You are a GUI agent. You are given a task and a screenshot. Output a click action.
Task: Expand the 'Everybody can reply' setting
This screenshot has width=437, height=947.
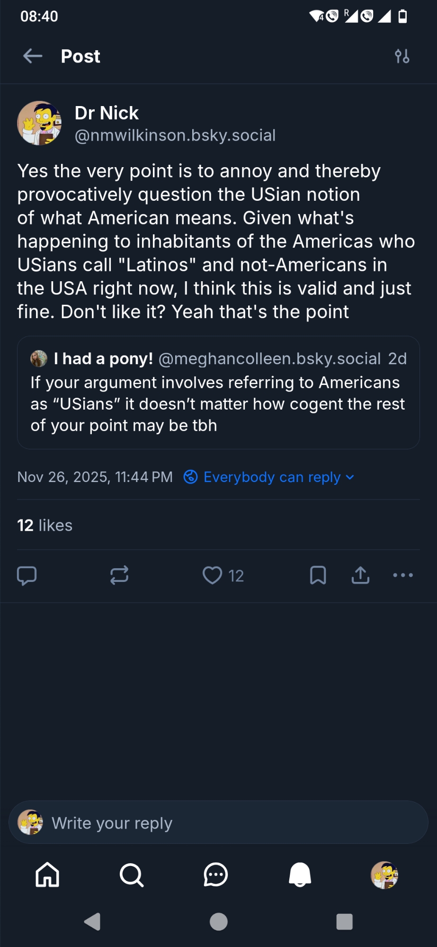[269, 477]
